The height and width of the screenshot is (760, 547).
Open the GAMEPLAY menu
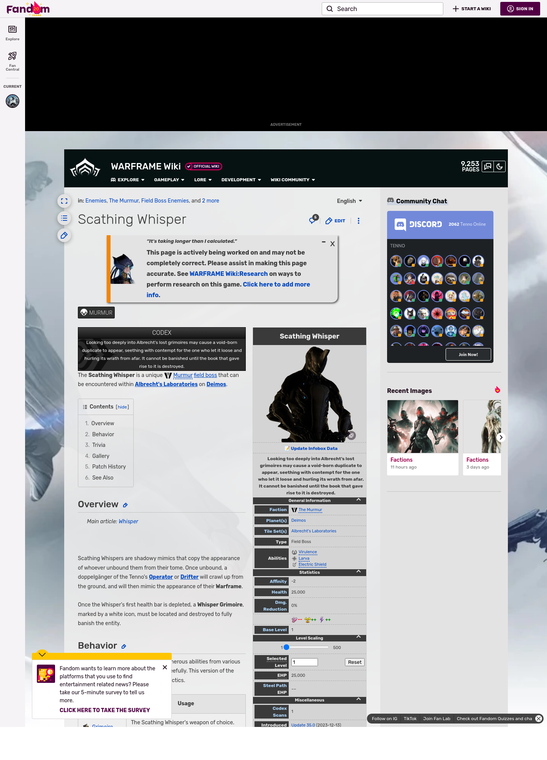click(x=169, y=180)
